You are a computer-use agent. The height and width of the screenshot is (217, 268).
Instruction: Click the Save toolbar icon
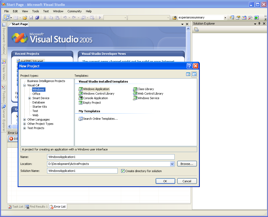pyautogui.click(x=31, y=18)
